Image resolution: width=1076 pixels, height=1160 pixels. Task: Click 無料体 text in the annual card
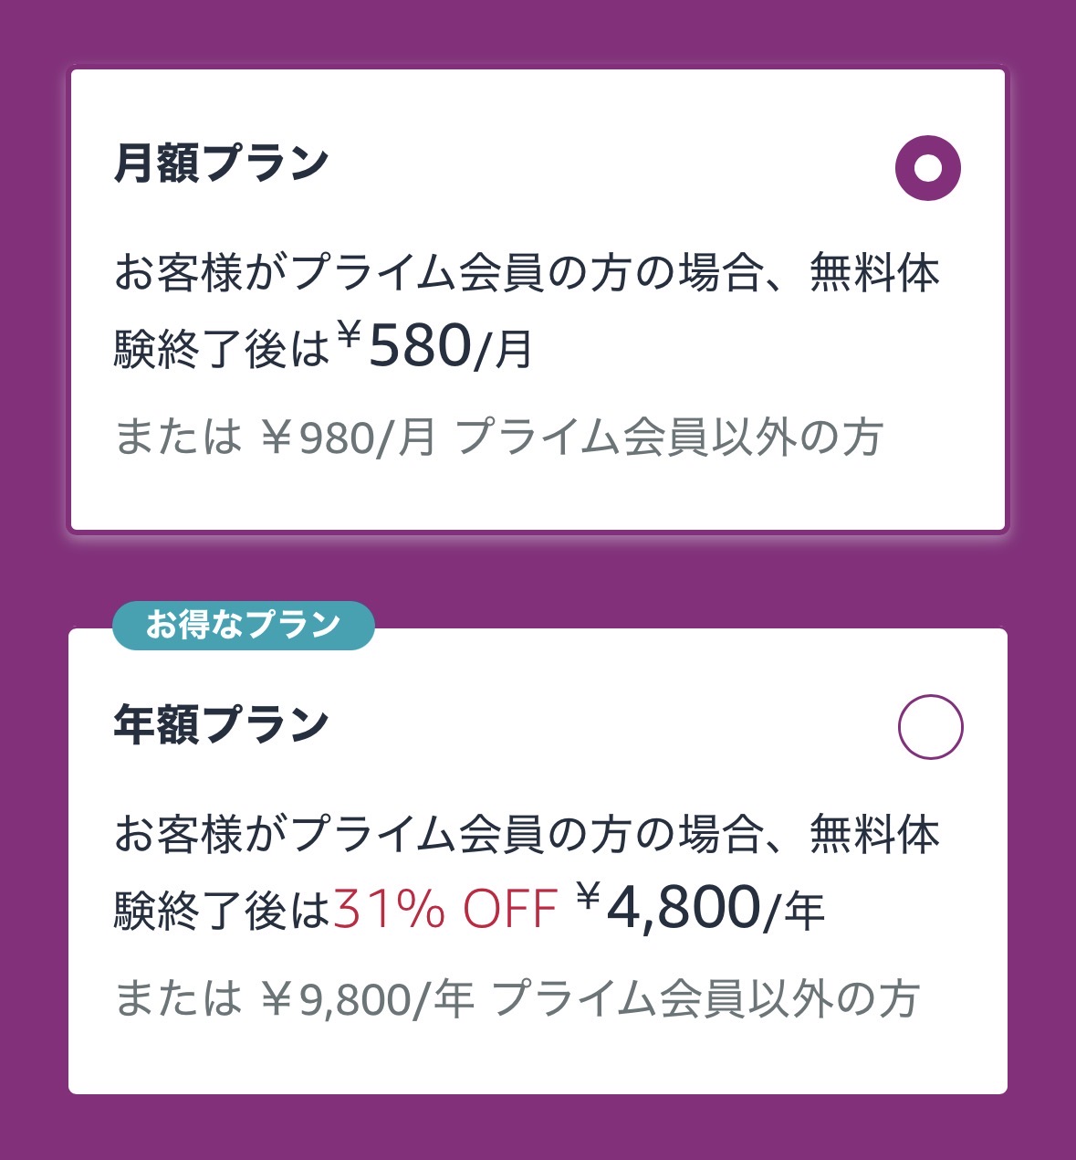click(874, 834)
